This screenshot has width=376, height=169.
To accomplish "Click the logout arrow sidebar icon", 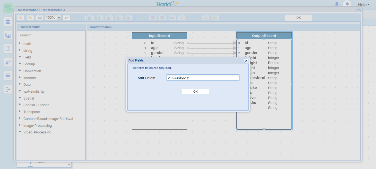I will click(8, 89).
